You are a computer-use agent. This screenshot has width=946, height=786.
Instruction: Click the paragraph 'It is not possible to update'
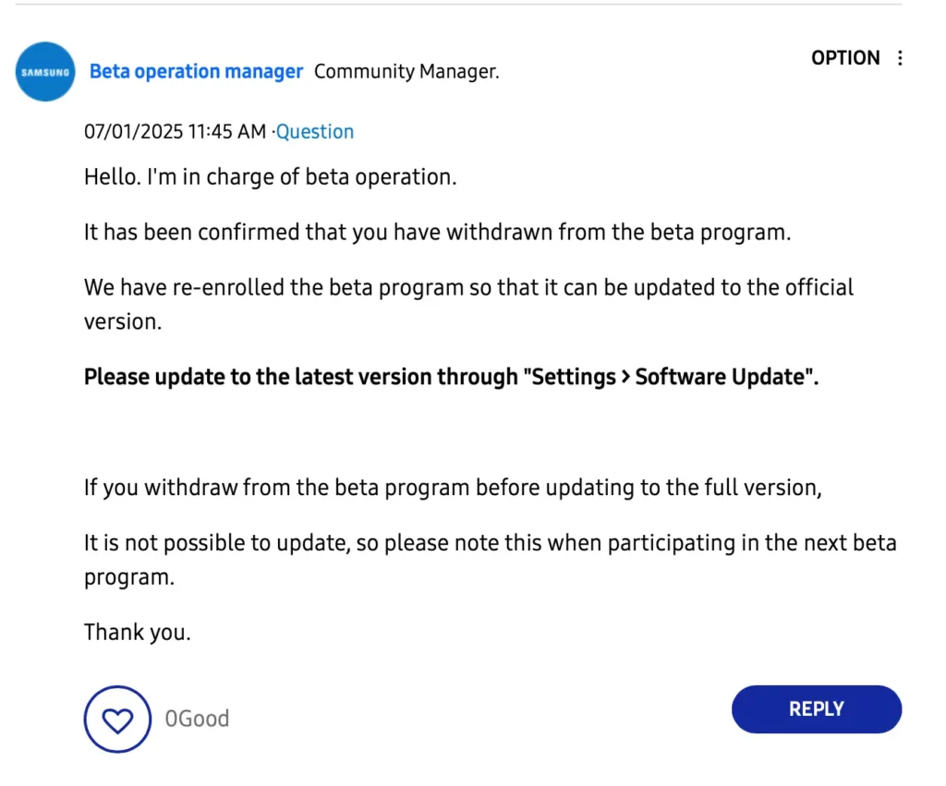491,560
